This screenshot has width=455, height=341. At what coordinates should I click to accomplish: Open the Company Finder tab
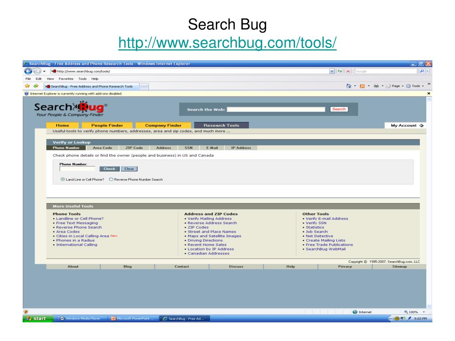164,125
